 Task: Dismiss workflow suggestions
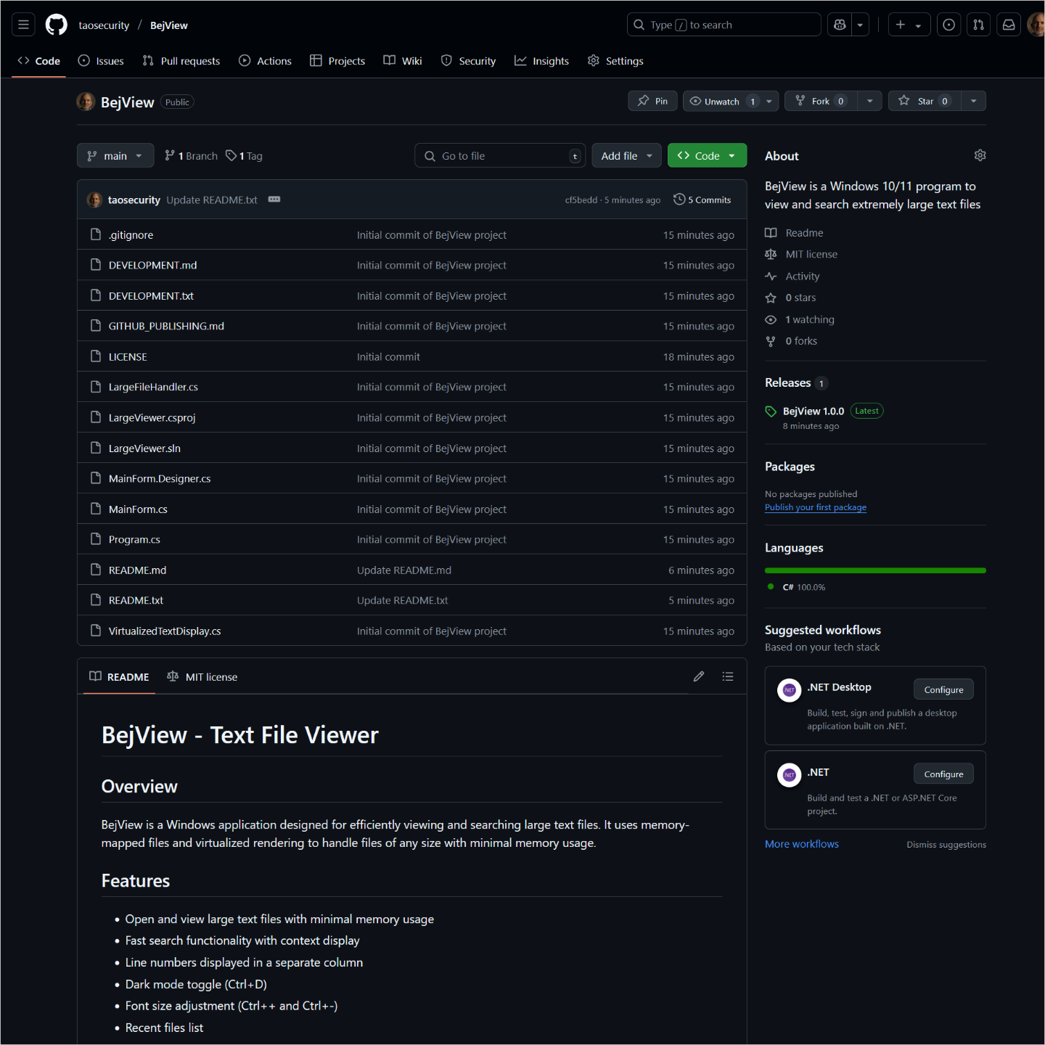(946, 845)
